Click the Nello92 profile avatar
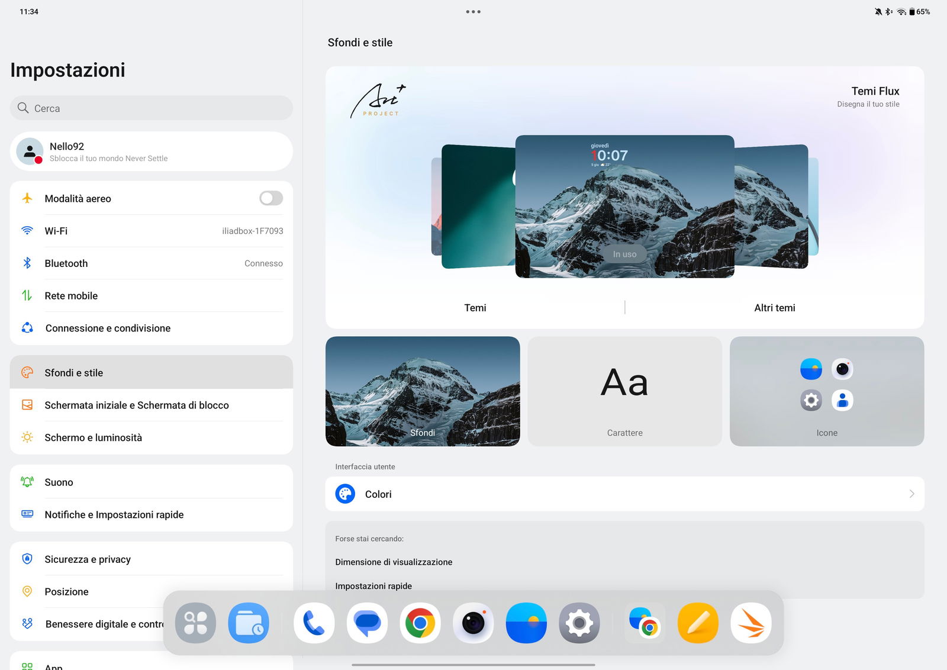 click(x=30, y=152)
